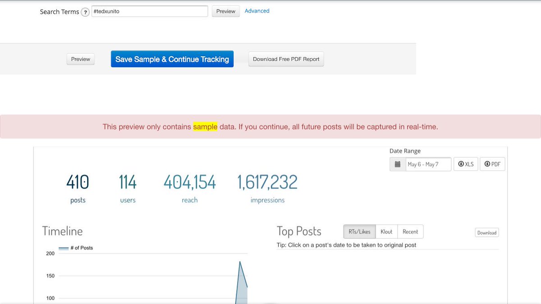Viewport: 541px width, 304px height.
Task: Click the Date Range label
Action: (405, 151)
